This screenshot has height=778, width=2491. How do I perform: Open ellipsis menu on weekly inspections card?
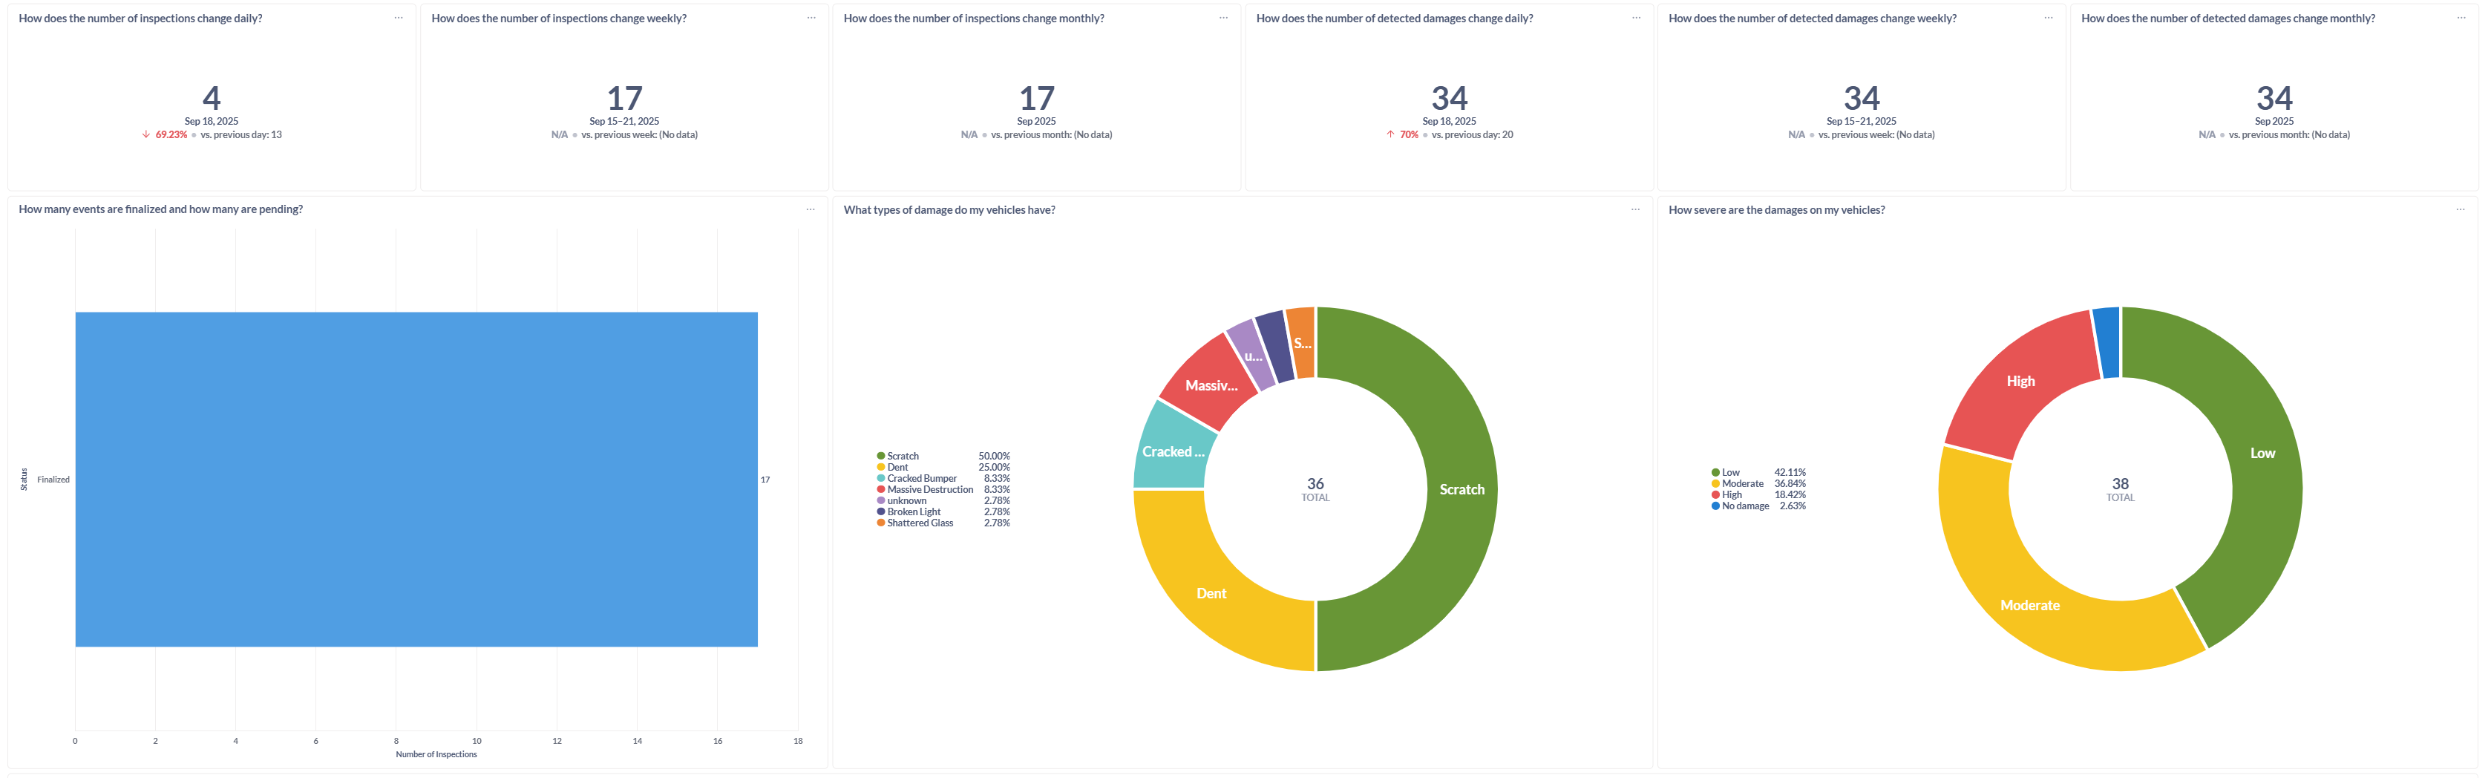point(811,19)
